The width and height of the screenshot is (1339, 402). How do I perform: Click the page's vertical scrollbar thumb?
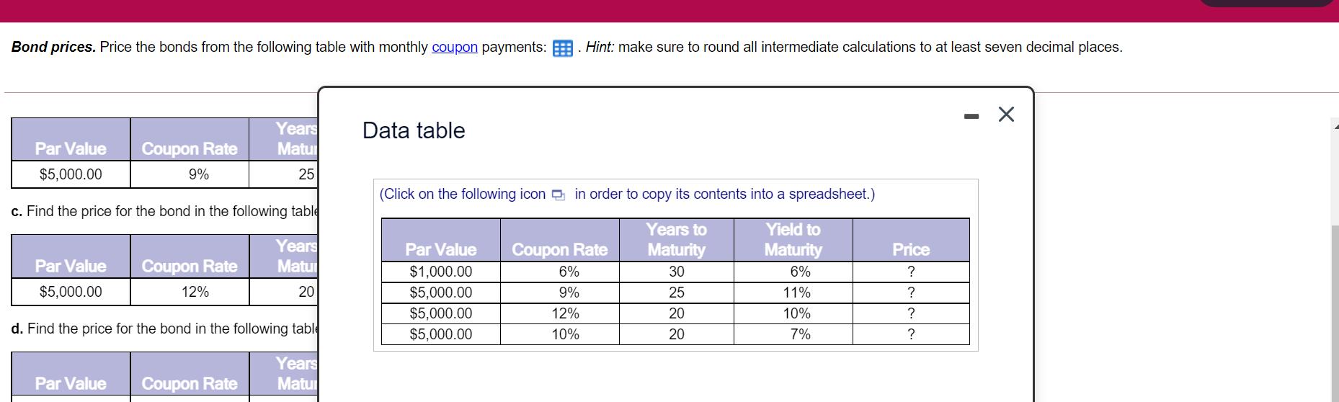point(1335,310)
